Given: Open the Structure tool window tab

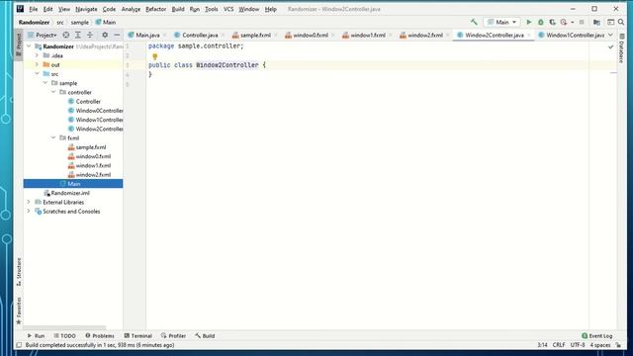Looking at the screenshot, I should (x=19, y=272).
